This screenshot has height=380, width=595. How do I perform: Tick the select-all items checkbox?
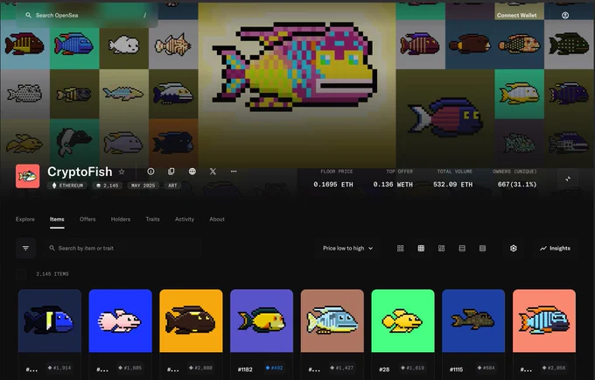point(21,274)
